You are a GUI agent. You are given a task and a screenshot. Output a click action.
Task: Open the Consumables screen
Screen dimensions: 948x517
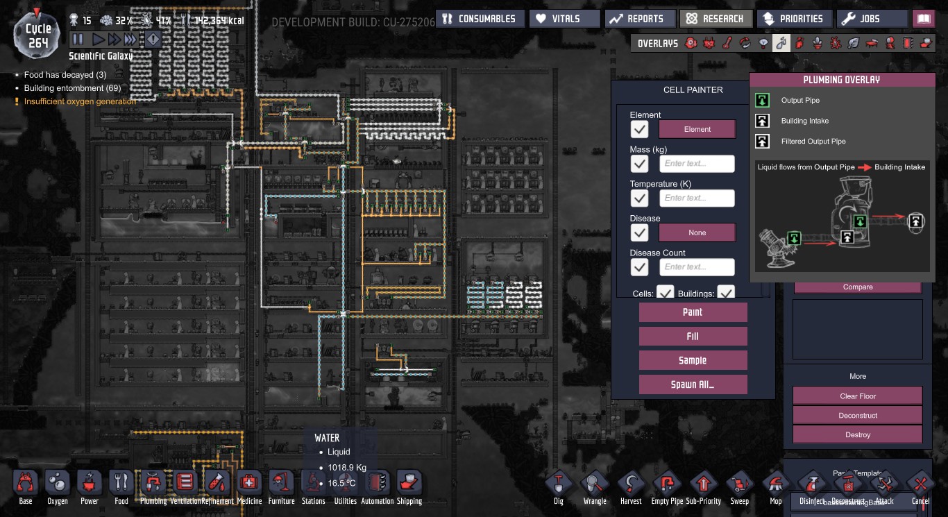[x=480, y=19]
